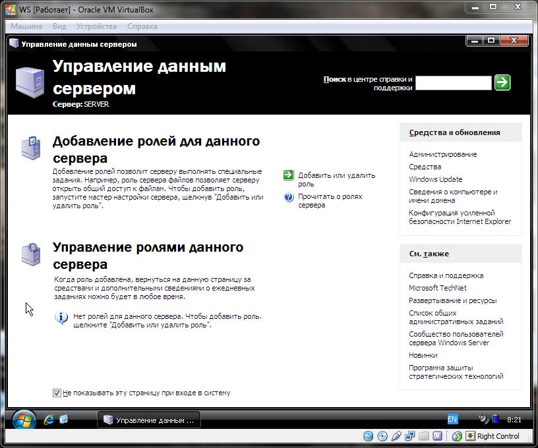Click the information icon near Нет ролей
The width and height of the screenshot is (538, 448).
pyautogui.click(x=61, y=318)
